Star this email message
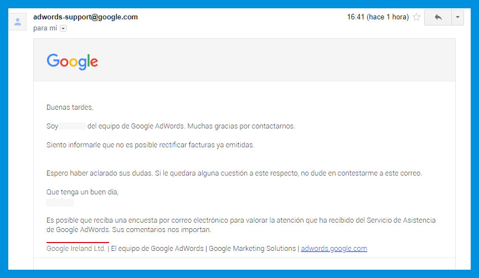 tap(416, 17)
